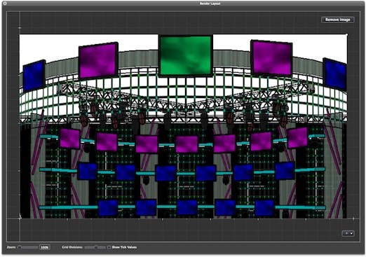Select the 100% zoom value field

[x=44, y=247]
